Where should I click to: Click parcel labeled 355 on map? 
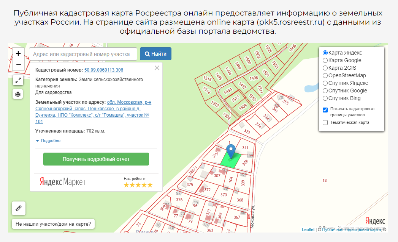(285, 102)
